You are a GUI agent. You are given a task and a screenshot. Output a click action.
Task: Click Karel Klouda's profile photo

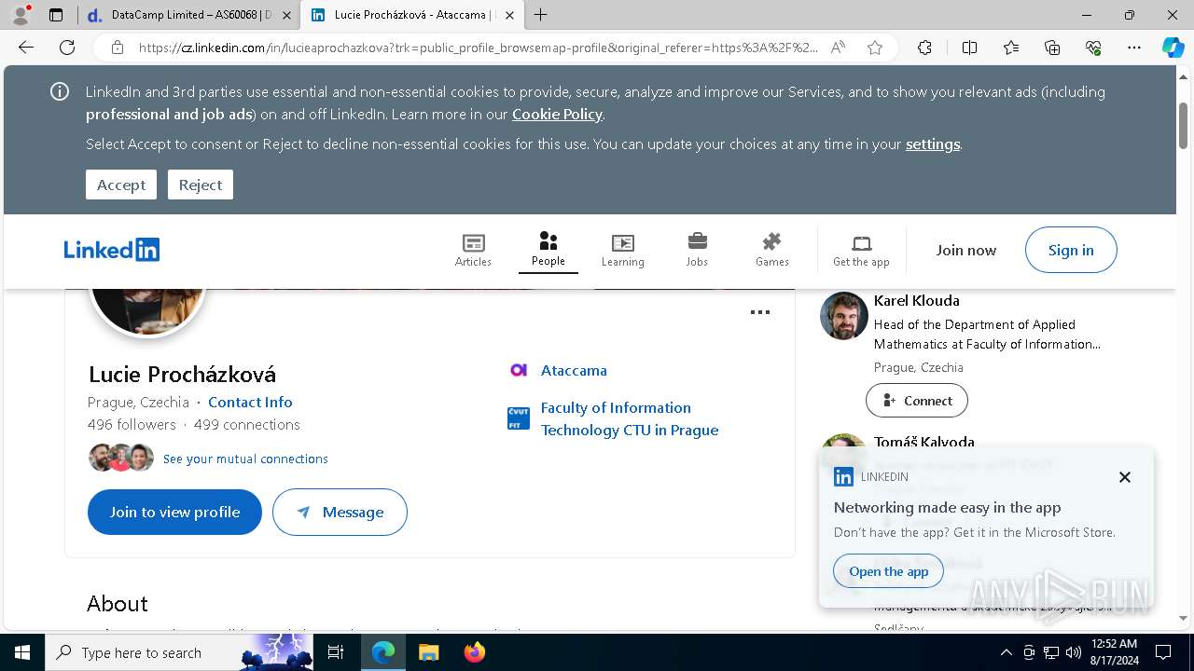point(844,316)
